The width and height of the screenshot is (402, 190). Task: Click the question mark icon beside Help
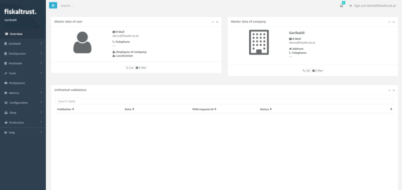coord(6,132)
